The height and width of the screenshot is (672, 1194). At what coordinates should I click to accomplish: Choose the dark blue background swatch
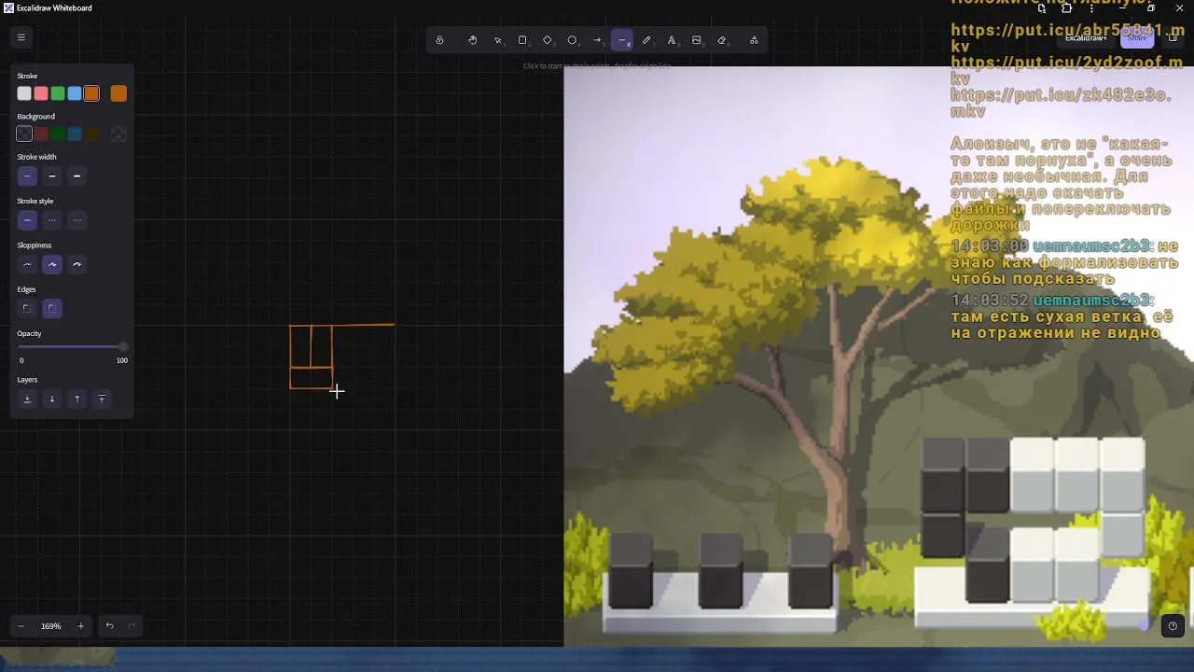(x=75, y=134)
